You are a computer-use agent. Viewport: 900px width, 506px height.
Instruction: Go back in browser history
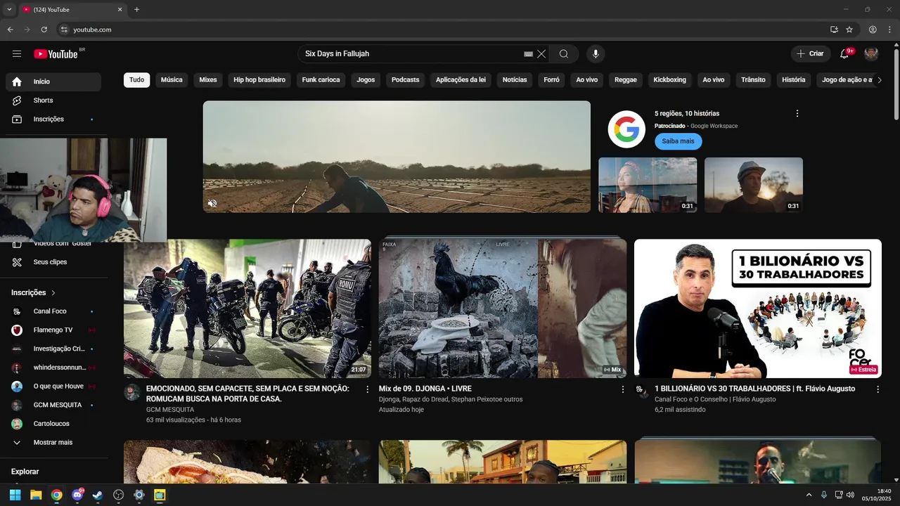coord(10,30)
